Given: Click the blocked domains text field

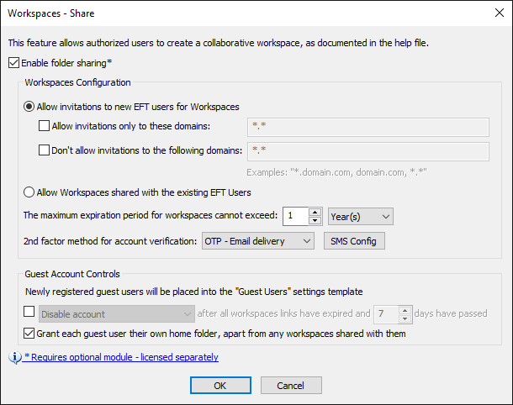Looking at the screenshot, I should [368, 151].
